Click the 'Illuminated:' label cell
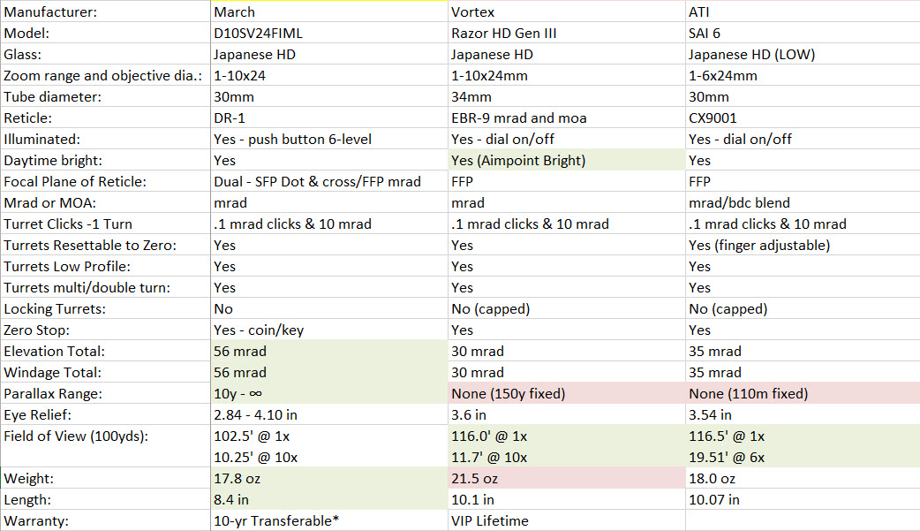 pos(106,139)
